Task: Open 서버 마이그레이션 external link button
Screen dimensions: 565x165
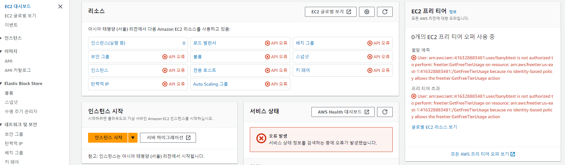Action: (x=168, y=138)
